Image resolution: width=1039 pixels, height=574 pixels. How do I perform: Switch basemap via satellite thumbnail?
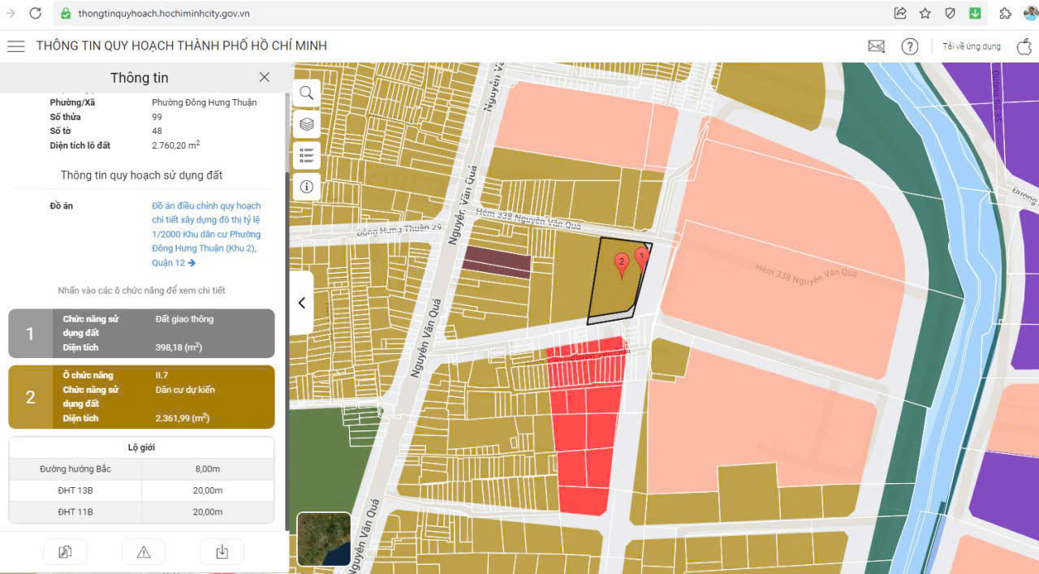tap(324, 539)
